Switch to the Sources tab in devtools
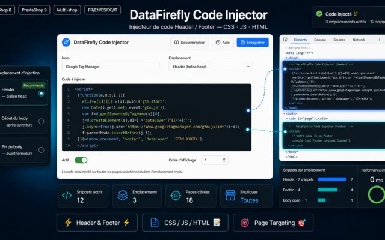The width and height of the screenshot is (385, 240). (339, 40)
